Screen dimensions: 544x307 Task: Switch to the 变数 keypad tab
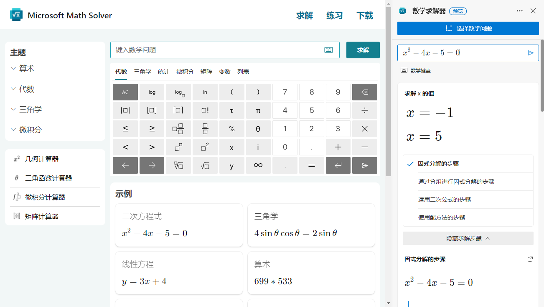coord(225,72)
